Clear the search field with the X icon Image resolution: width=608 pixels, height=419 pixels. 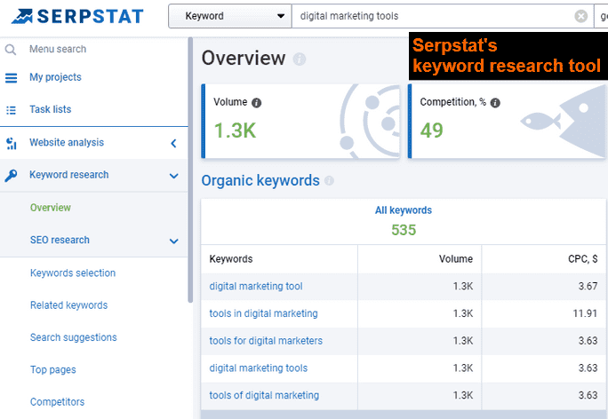[x=580, y=16]
